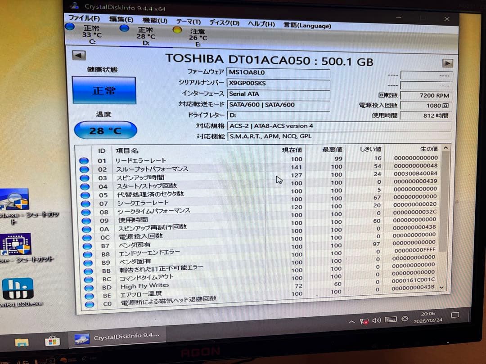Click status dot for 01 リードエラーレート
Image resolution: width=486 pixels, height=364 pixels.
84,160
